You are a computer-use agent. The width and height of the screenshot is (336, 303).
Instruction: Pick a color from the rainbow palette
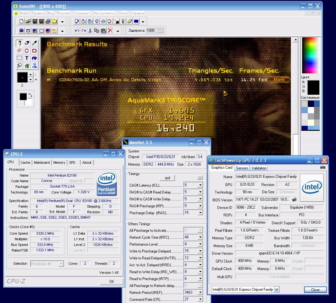pyautogui.click(x=311, y=55)
